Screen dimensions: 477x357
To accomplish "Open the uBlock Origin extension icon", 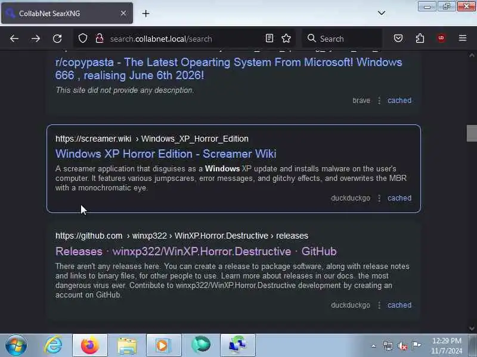I will [441, 38].
